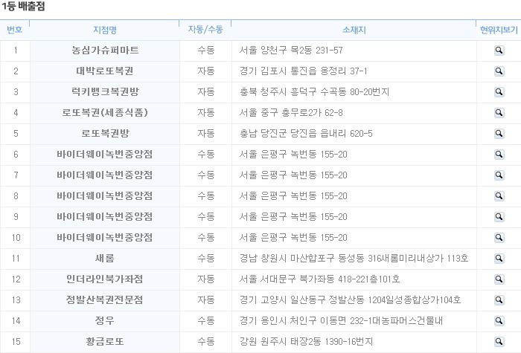Select store name 새롬

coord(105,258)
